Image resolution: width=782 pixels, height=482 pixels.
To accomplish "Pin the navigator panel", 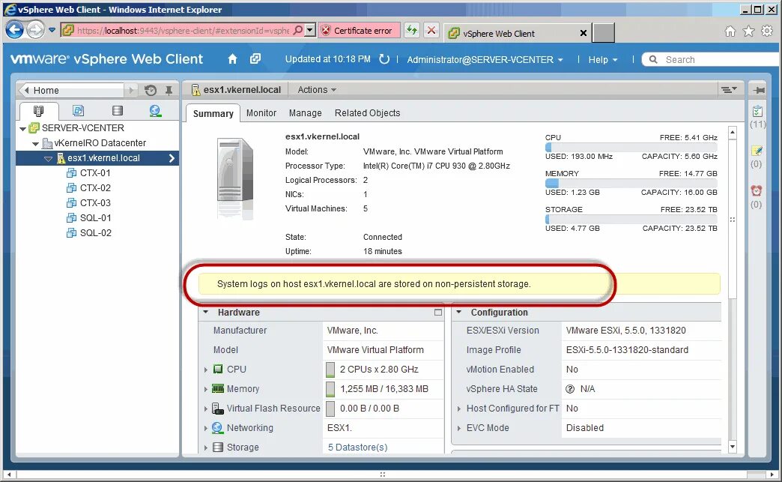I will click(x=169, y=90).
